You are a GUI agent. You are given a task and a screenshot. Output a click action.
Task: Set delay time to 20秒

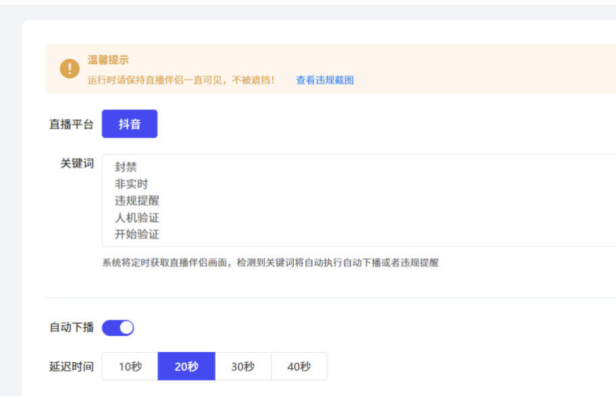point(186,366)
